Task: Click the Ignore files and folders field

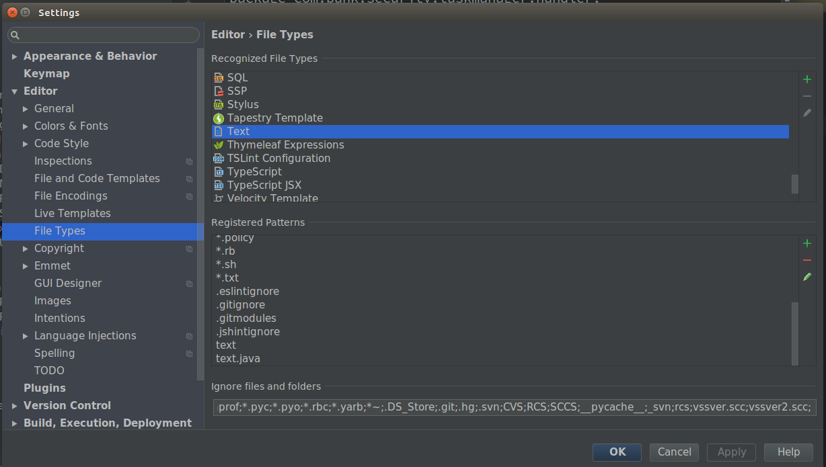Action: tap(514, 407)
